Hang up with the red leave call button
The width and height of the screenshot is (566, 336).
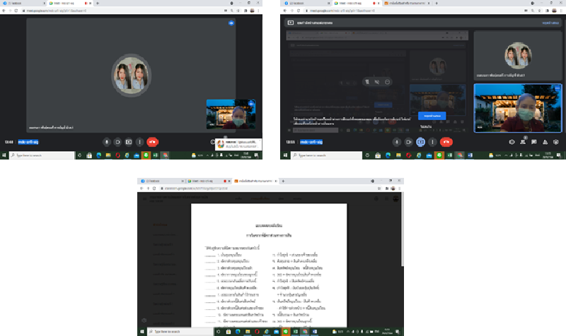tap(446, 141)
